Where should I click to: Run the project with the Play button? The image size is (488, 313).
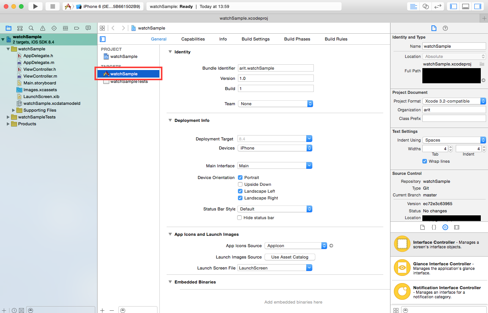(35, 6)
